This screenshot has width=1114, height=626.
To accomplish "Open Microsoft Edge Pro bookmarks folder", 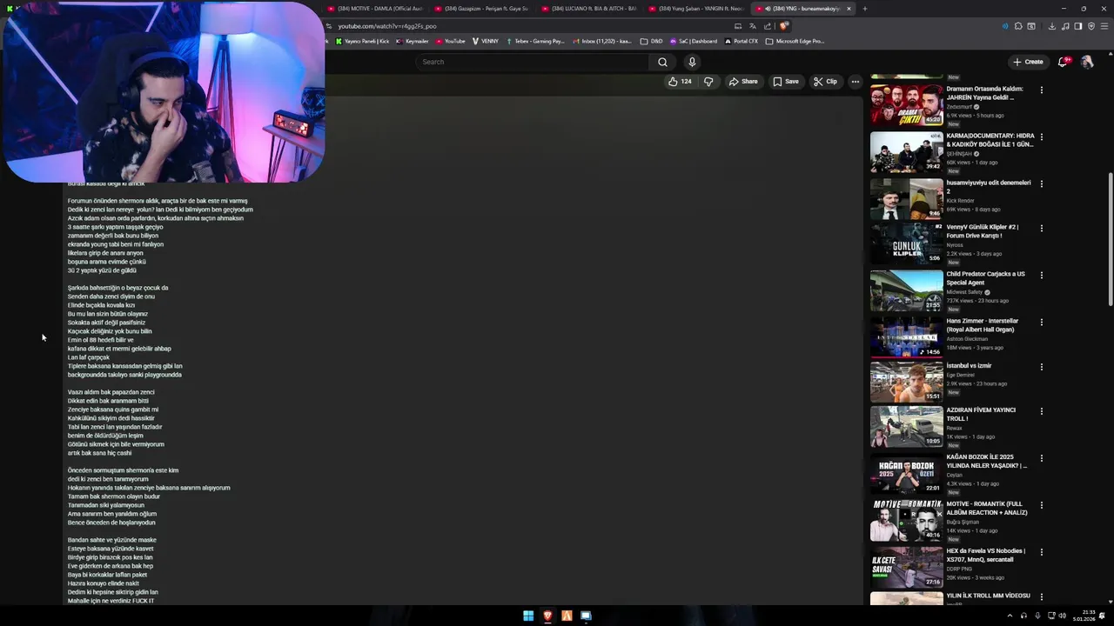I will point(795,41).
